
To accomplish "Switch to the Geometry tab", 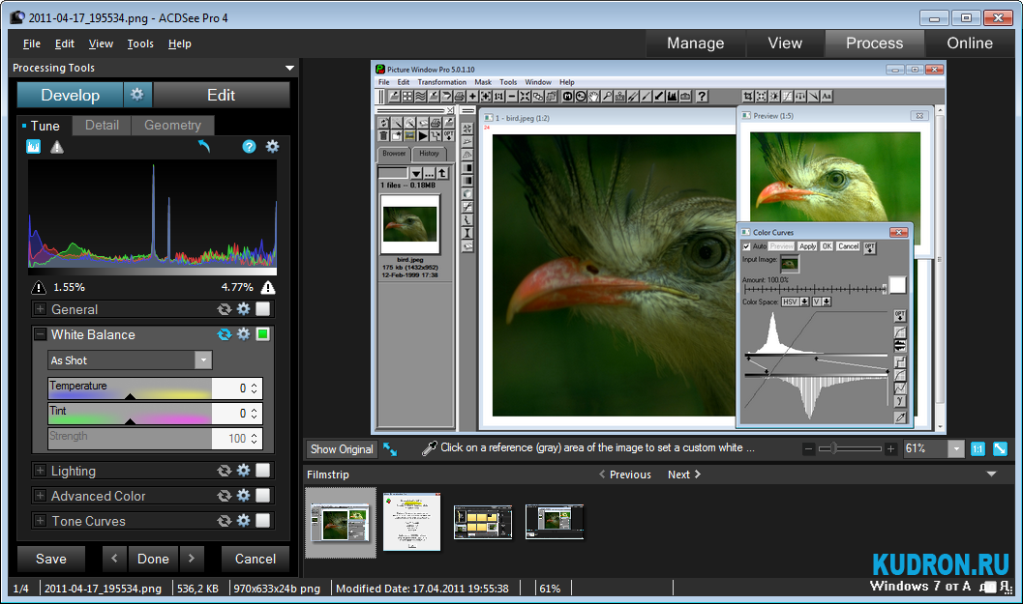I will pyautogui.click(x=172, y=126).
